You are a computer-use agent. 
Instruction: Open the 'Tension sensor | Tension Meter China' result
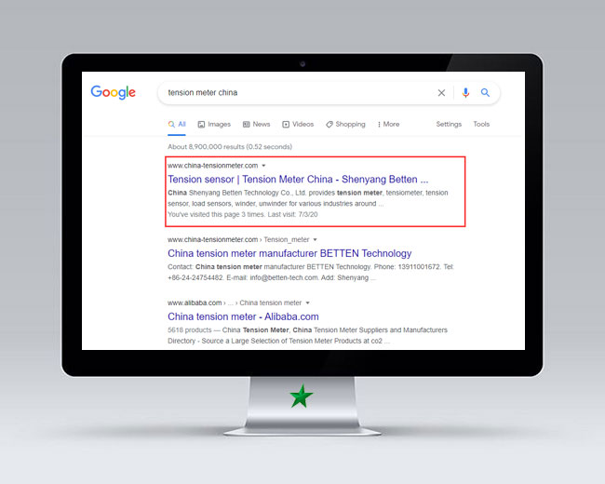click(298, 179)
